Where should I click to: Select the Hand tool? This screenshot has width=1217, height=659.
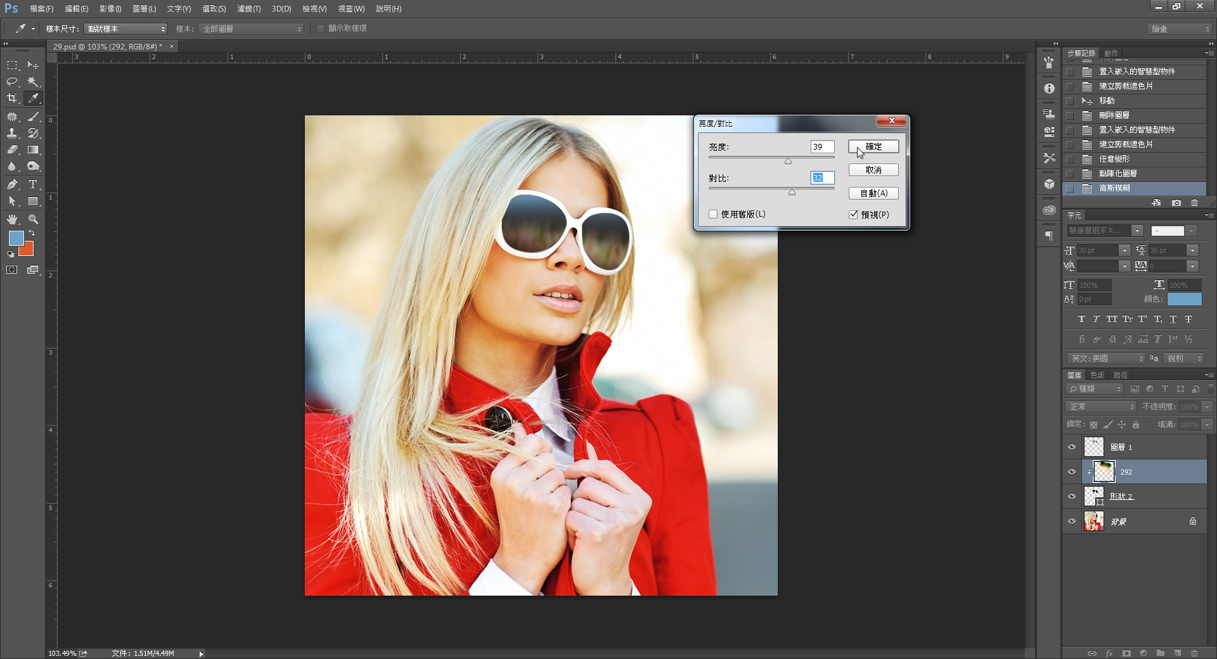click(x=12, y=219)
